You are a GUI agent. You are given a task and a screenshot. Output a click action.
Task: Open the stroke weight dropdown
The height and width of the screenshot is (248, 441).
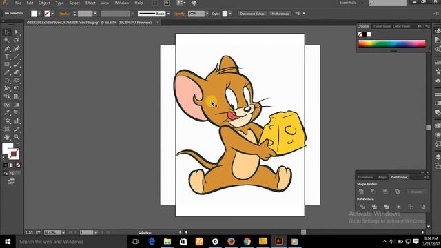point(95,14)
